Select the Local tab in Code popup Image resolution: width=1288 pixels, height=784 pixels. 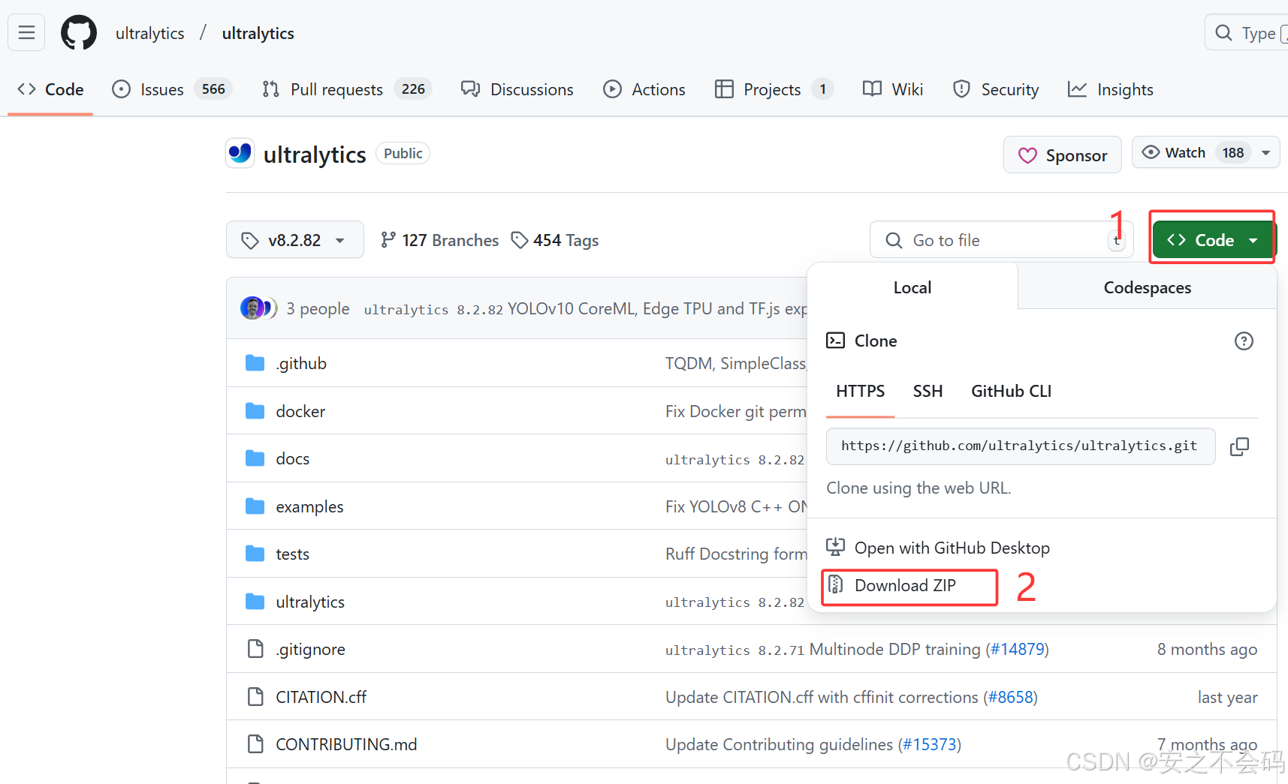[912, 287]
